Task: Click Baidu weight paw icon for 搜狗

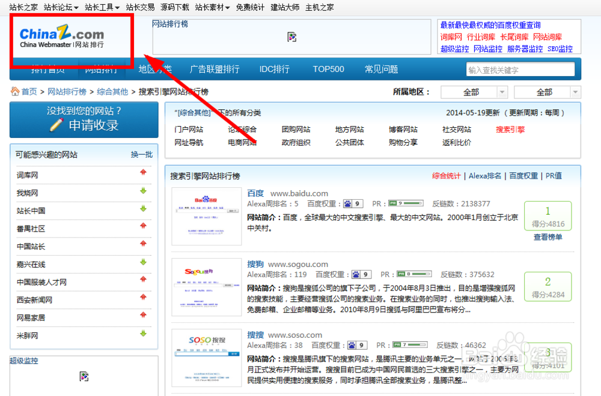Action: pos(356,274)
